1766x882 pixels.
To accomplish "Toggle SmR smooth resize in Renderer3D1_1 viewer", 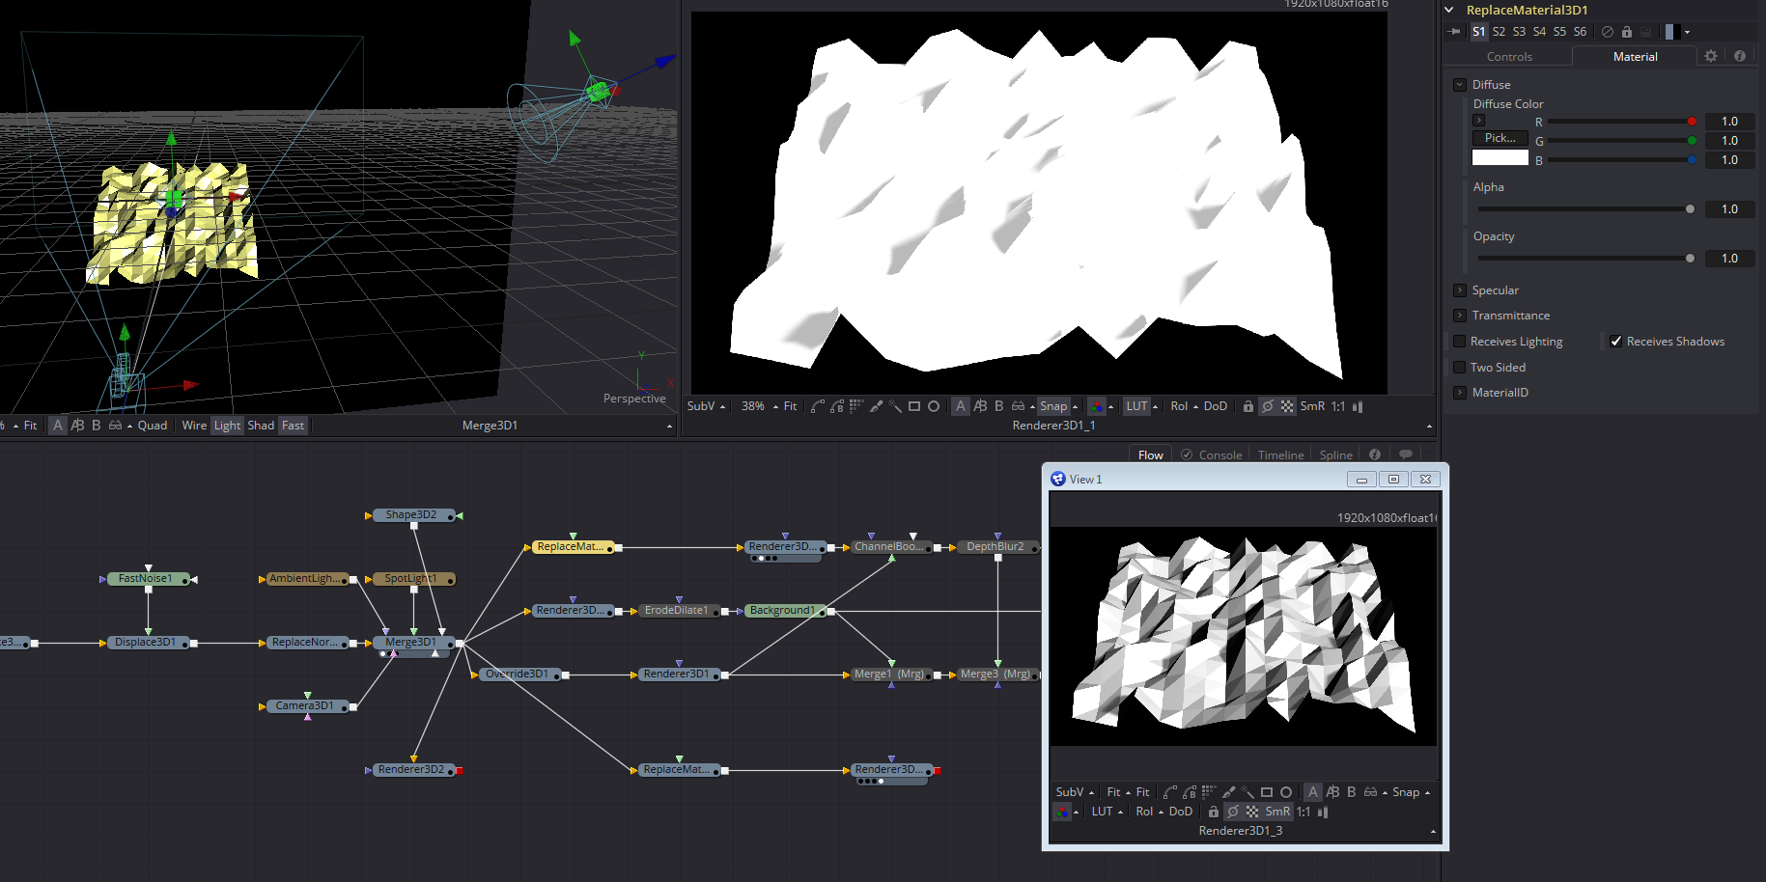I will tap(1312, 406).
